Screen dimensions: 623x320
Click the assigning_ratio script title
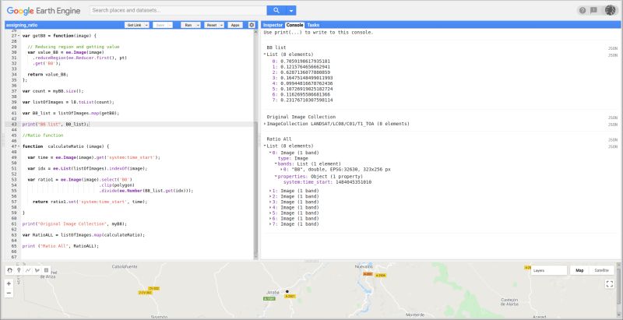(23, 25)
